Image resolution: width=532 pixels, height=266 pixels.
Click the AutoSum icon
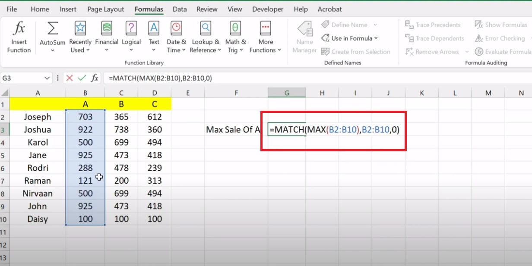pos(52,28)
